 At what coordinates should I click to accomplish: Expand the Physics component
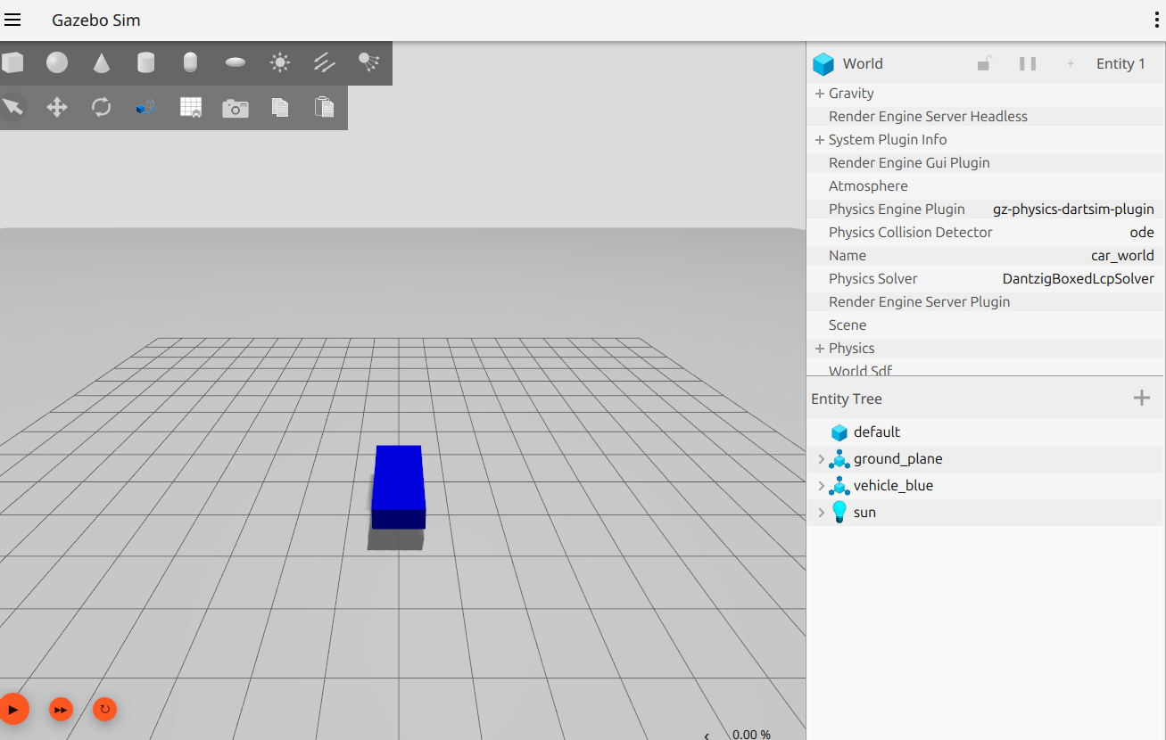(819, 348)
